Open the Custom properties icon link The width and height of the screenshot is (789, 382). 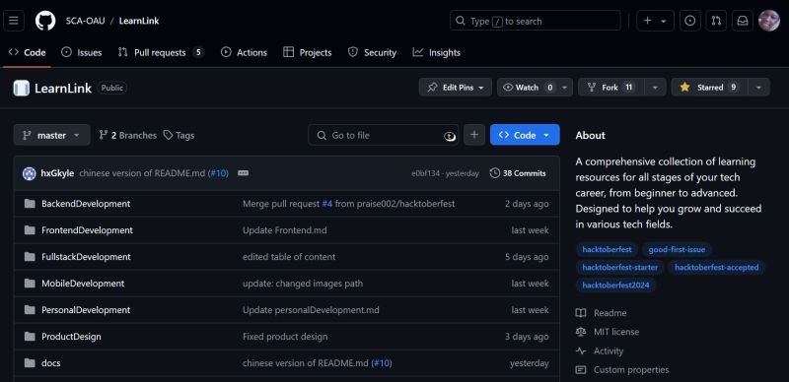pyautogui.click(x=581, y=370)
